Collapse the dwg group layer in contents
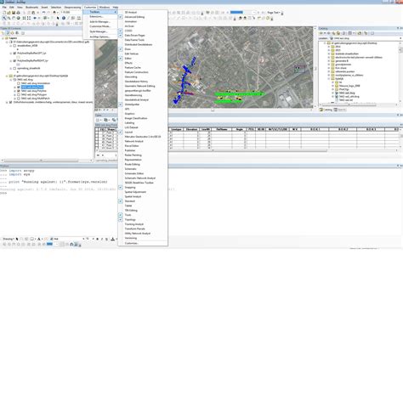Image resolution: width=403 pixels, height=412 pixels. point(11,80)
